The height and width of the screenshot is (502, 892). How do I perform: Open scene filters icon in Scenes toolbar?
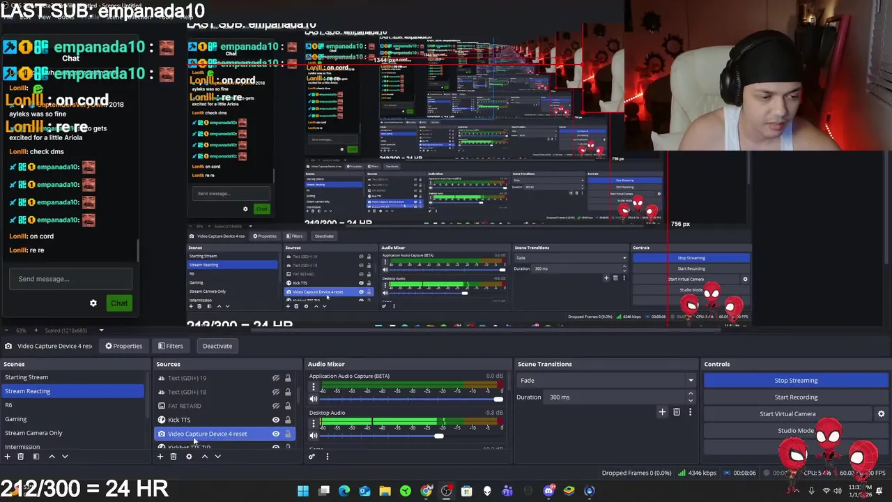[x=36, y=457]
